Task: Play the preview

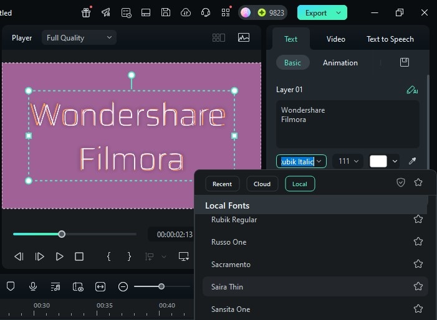Action: (59, 256)
